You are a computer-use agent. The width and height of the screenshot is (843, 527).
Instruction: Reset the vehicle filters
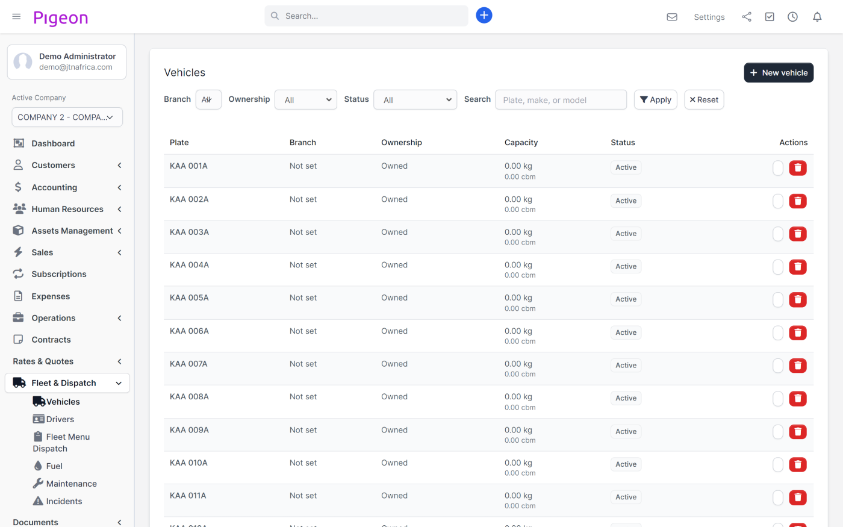[x=704, y=100]
